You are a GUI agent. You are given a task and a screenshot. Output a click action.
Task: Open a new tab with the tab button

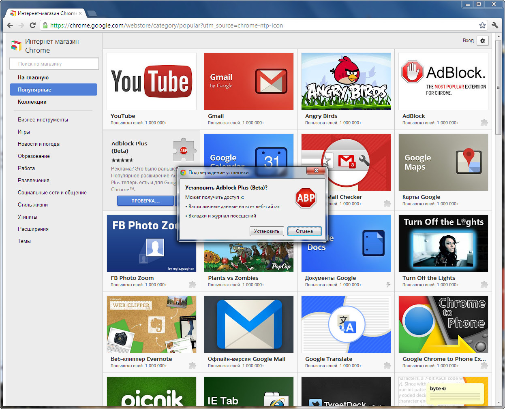[92, 13]
